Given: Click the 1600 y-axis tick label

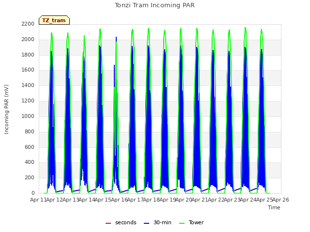Looking at the screenshot, I should click(28, 70).
